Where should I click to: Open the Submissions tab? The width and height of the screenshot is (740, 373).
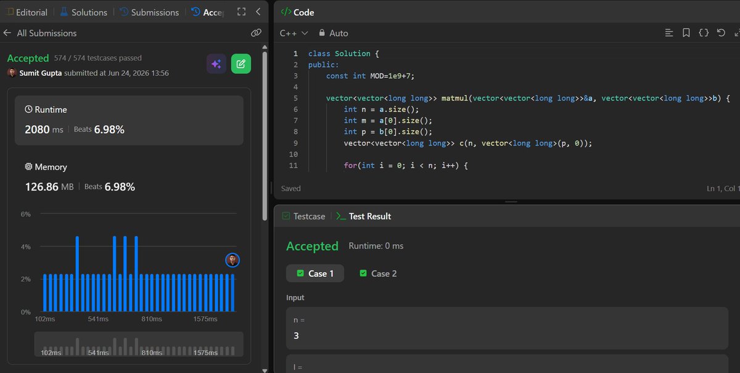pos(149,12)
